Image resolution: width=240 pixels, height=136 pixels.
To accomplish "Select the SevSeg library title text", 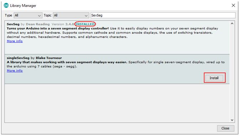I will point(13,24).
